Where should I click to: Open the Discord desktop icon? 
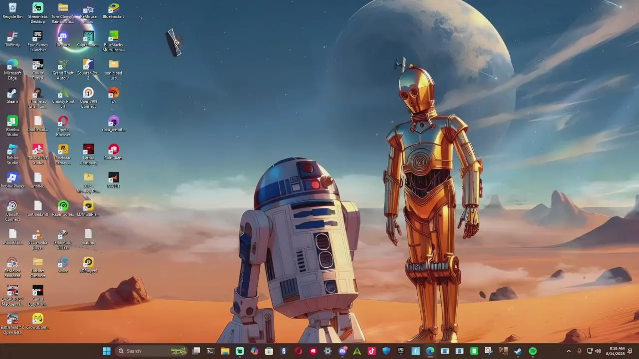pos(63,39)
